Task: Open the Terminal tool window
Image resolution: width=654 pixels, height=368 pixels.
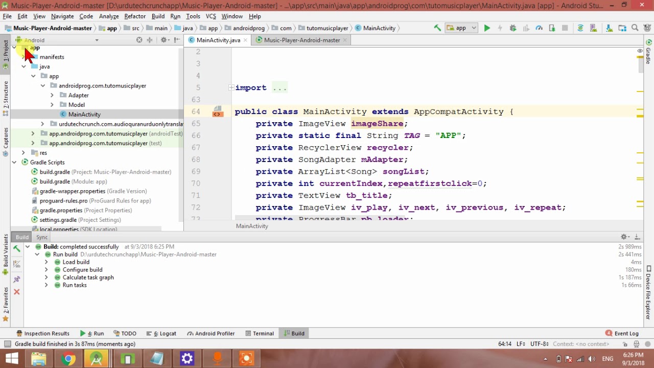Action: tap(259, 333)
